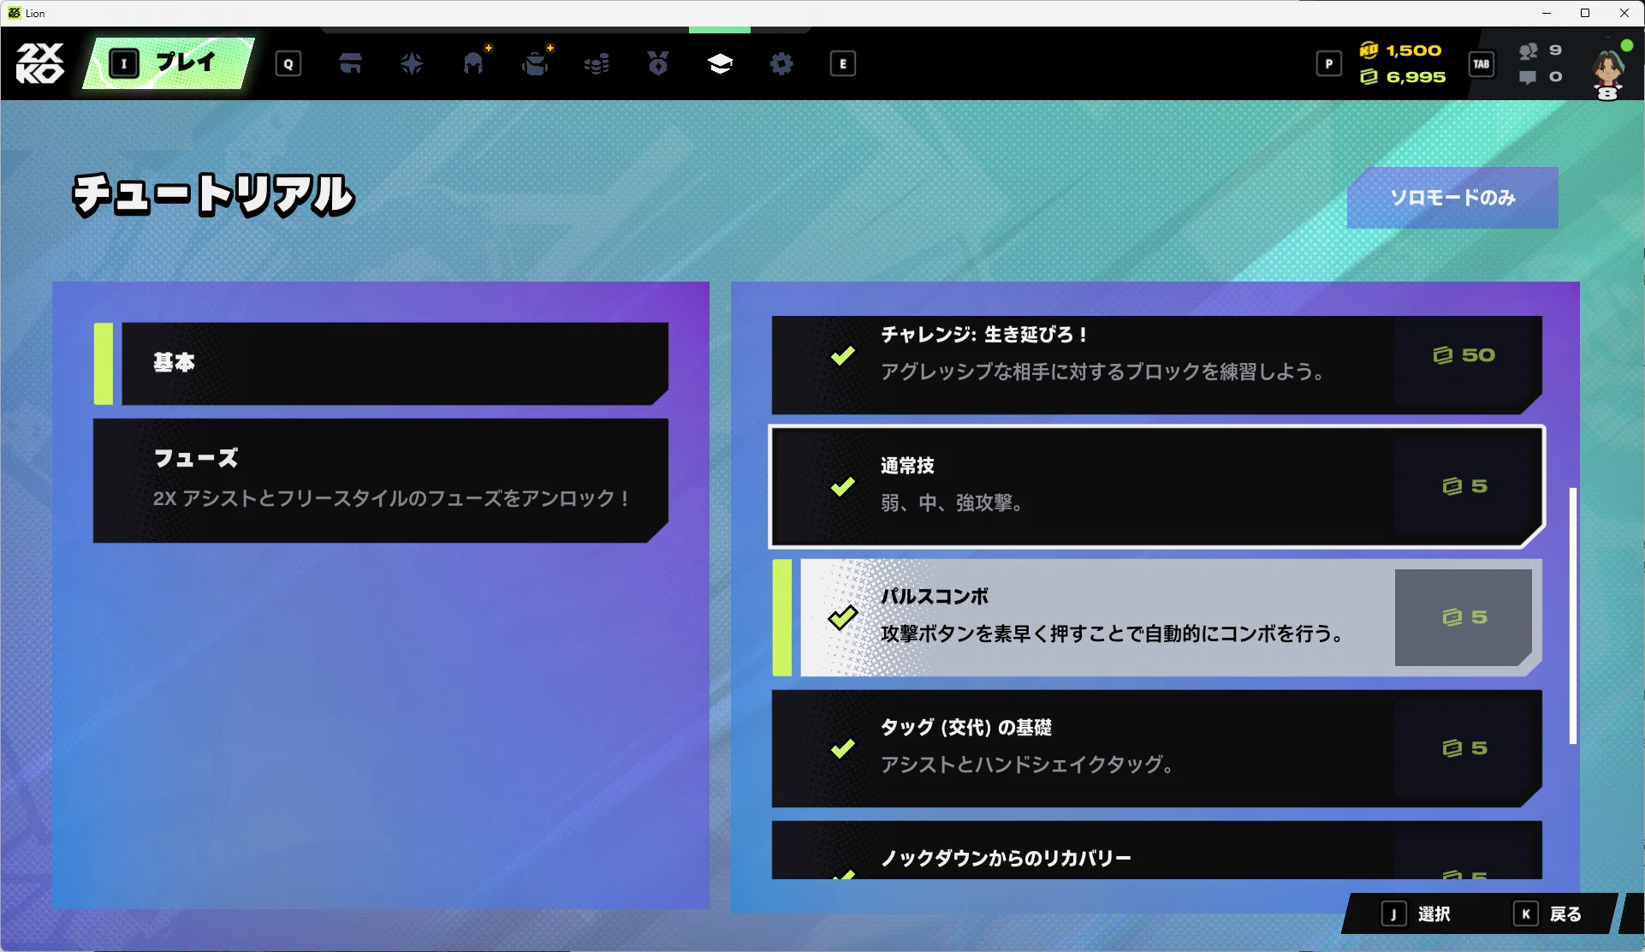Open the settings gear icon
Screen dimensions: 1645x952
781,63
